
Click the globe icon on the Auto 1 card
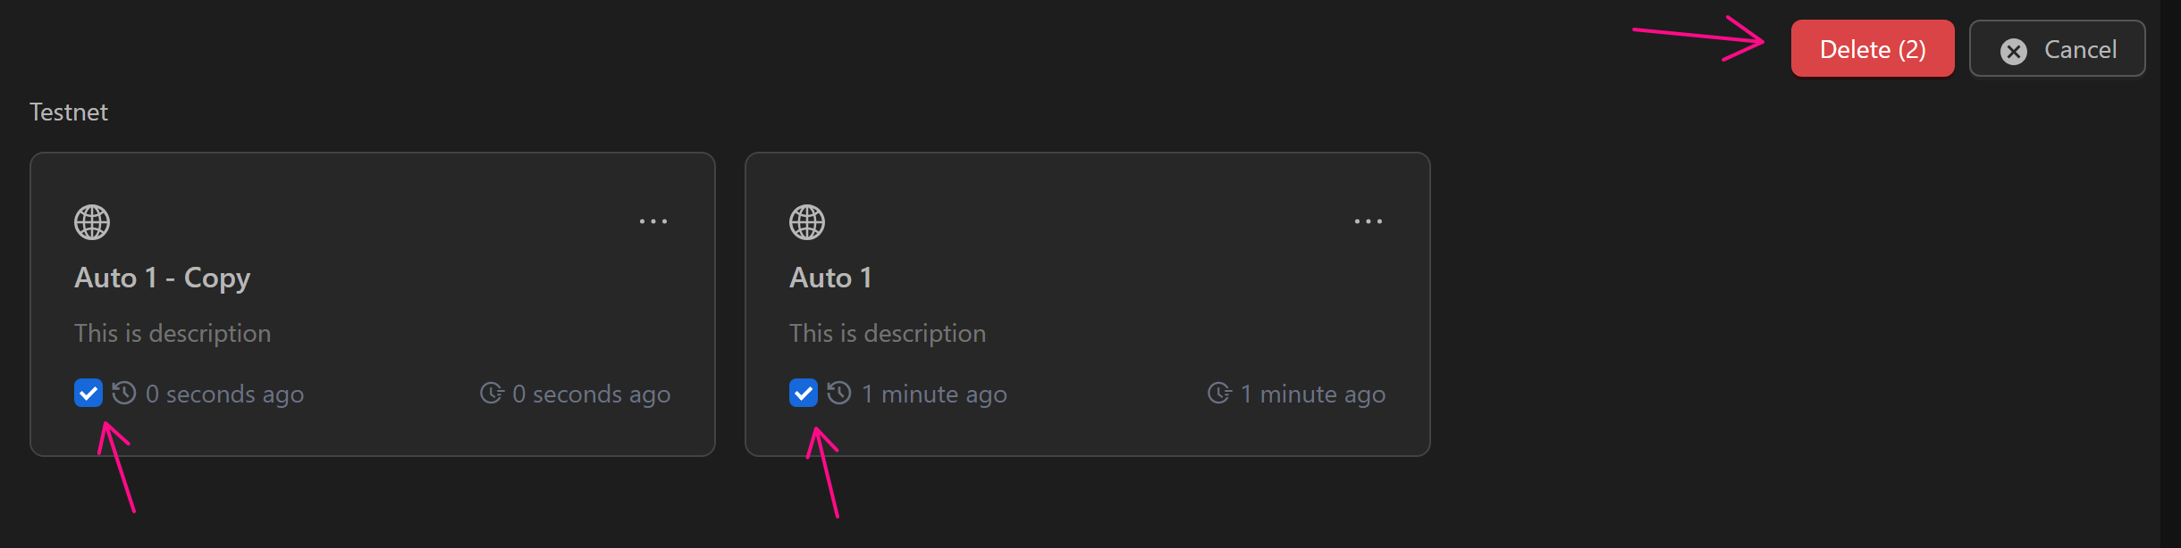click(x=807, y=222)
